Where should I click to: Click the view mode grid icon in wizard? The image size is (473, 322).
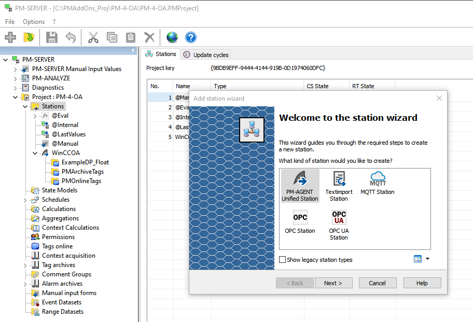418,259
